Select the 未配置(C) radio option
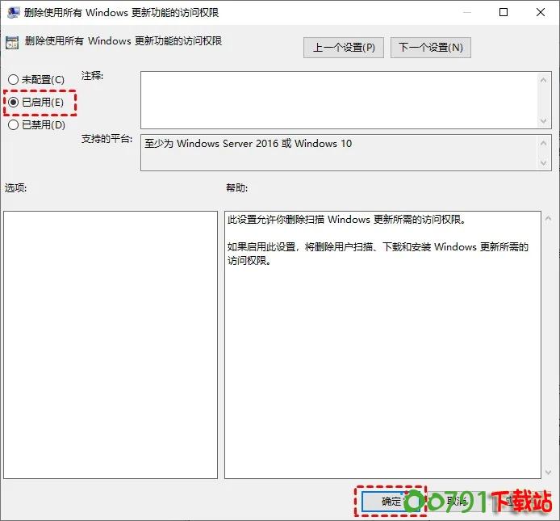 (13, 80)
